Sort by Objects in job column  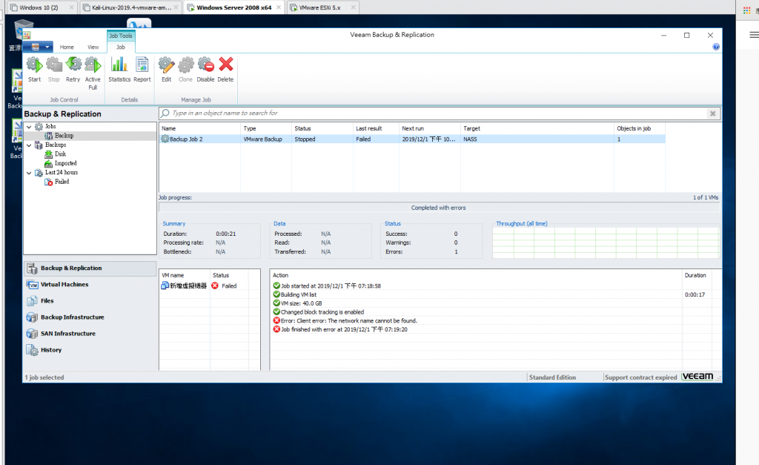(640, 128)
